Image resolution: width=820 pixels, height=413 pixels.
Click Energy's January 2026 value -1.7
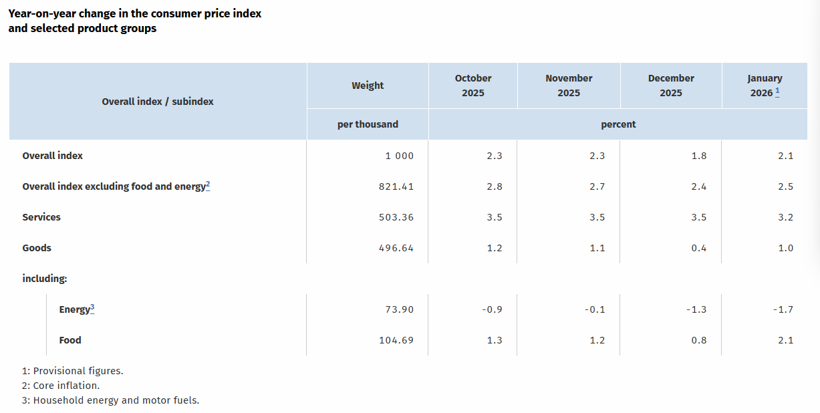[783, 309]
